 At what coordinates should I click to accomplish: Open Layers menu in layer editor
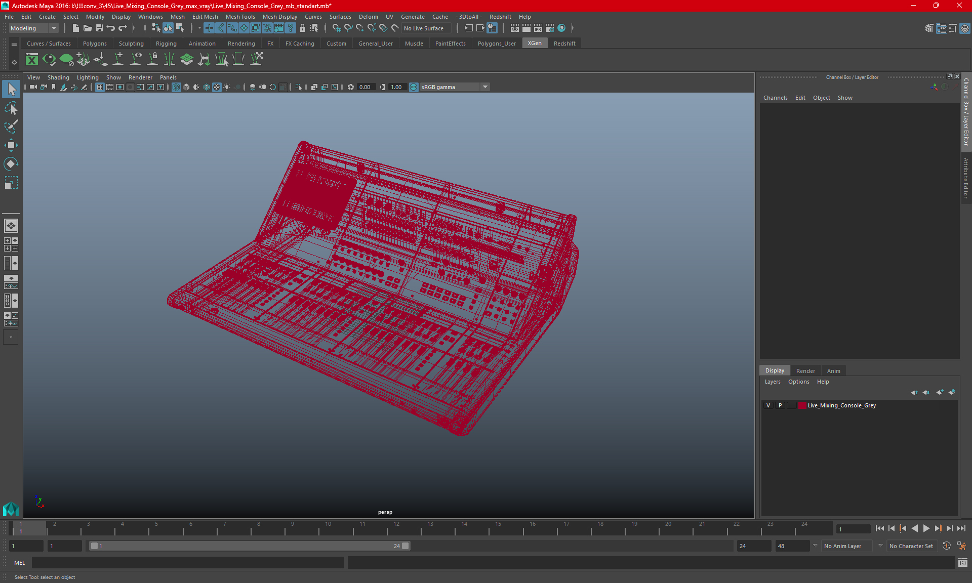click(772, 382)
